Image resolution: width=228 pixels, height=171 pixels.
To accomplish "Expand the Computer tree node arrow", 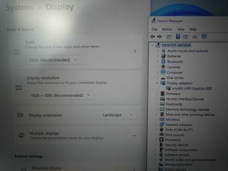I will [x=157, y=72].
